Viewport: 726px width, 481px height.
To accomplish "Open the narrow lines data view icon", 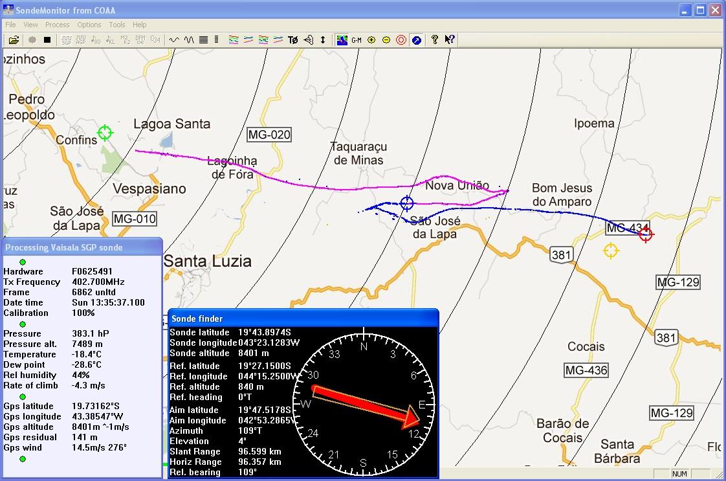I will point(216,40).
